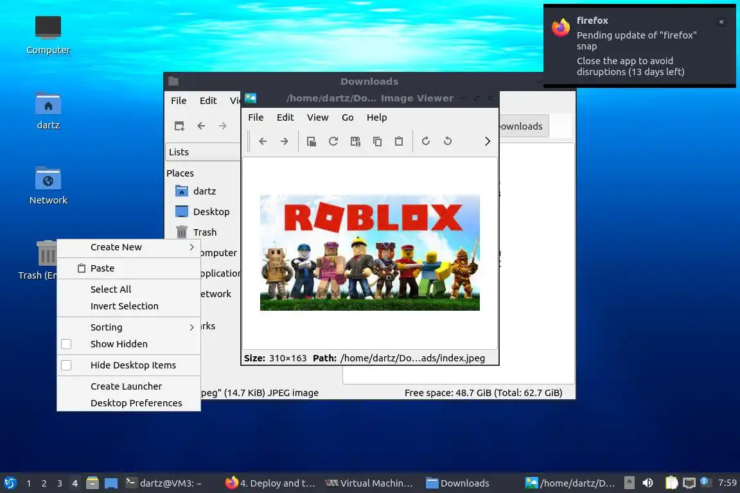Switch to workspace 4
Screen dimensions: 740x493
point(75,483)
